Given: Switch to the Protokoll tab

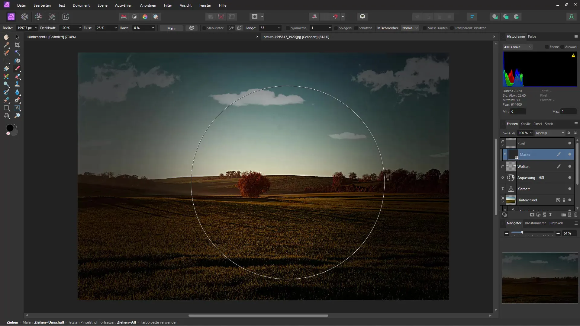Looking at the screenshot, I should 556,223.
